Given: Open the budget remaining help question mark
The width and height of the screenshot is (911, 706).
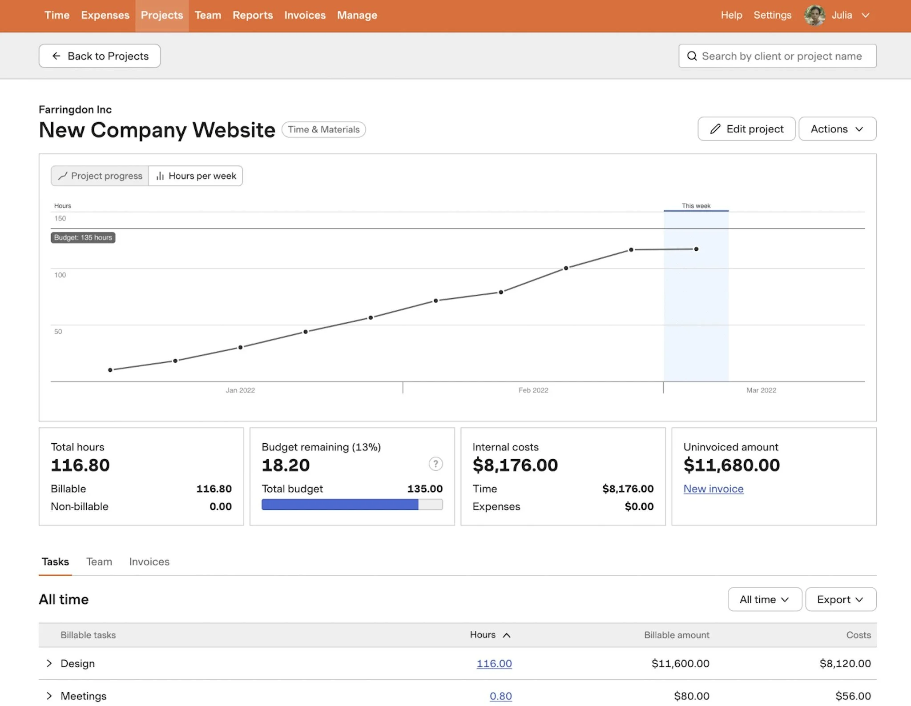Looking at the screenshot, I should [x=436, y=464].
